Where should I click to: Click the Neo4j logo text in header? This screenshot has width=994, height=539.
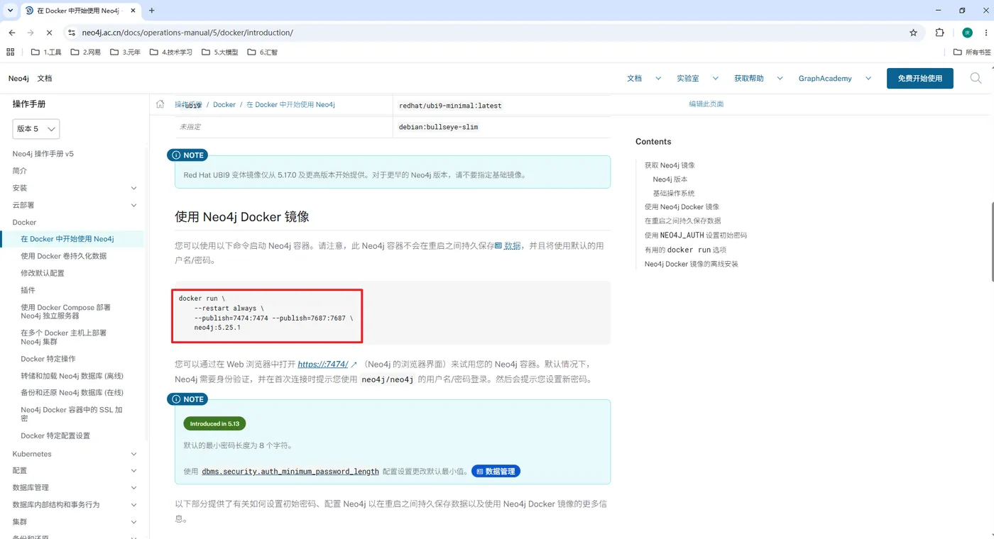pyautogui.click(x=18, y=78)
